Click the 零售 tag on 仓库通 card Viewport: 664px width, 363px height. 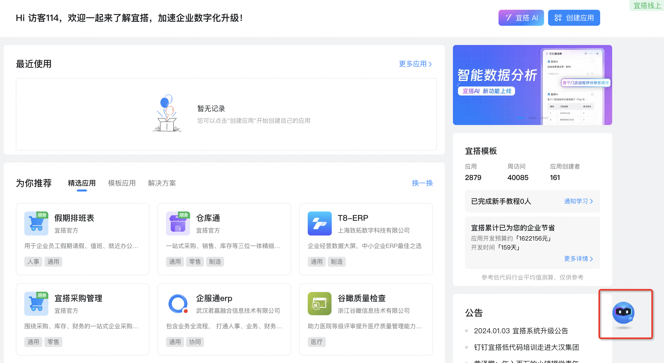[195, 261]
